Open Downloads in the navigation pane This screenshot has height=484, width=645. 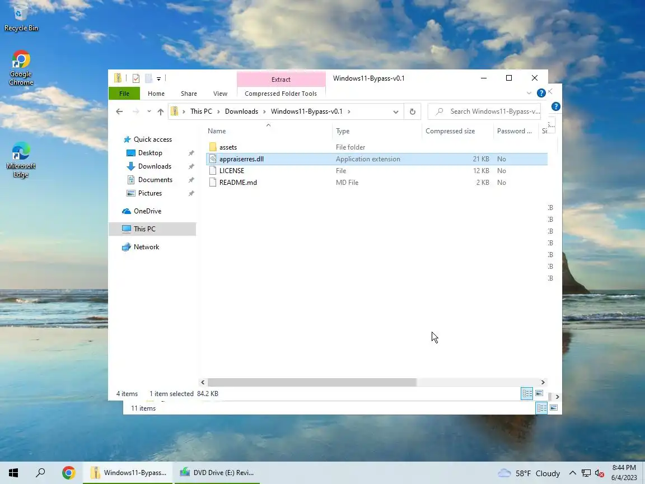(x=155, y=166)
